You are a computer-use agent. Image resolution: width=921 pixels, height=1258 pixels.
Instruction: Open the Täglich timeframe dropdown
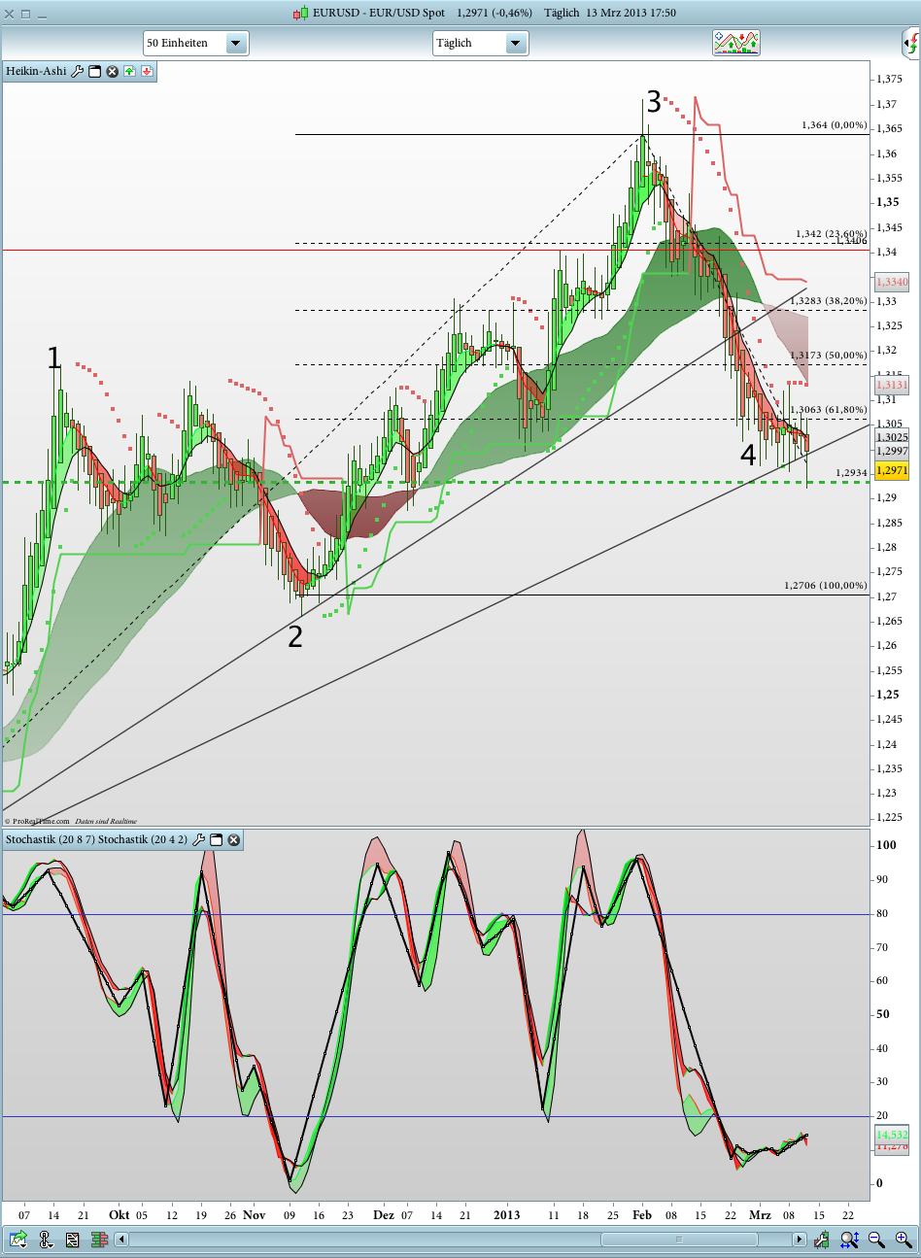(x=480, y=43)
